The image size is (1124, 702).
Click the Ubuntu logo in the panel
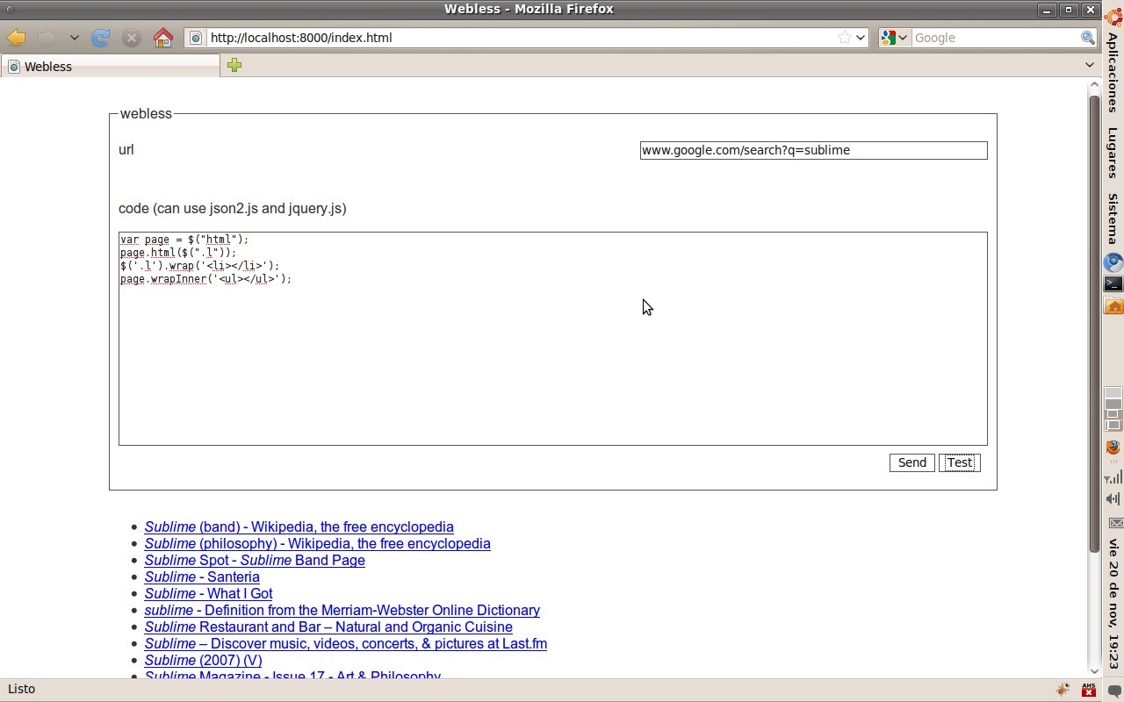click(1113, 17)
